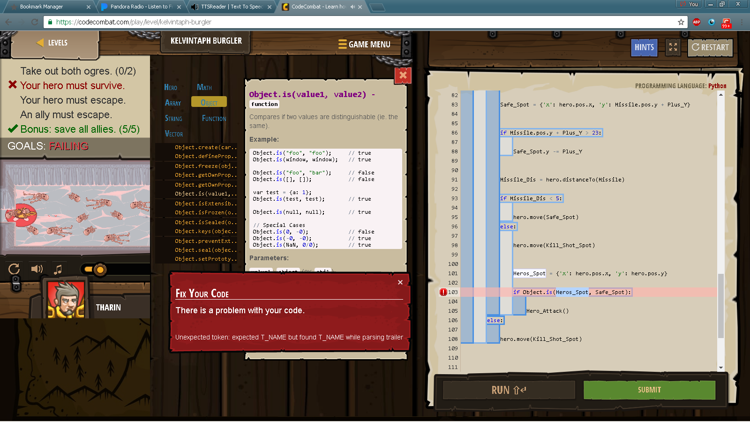Open Object.is(value1,.. entry in list

[x=206, y=194]
